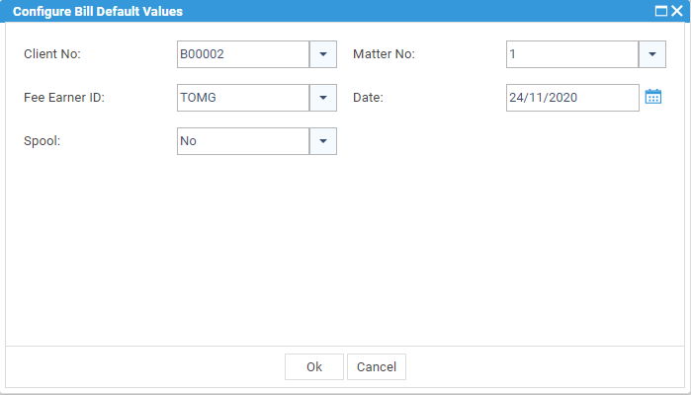Confirm with the Ok button
The image size is (691, 395).
coord(314,366)
